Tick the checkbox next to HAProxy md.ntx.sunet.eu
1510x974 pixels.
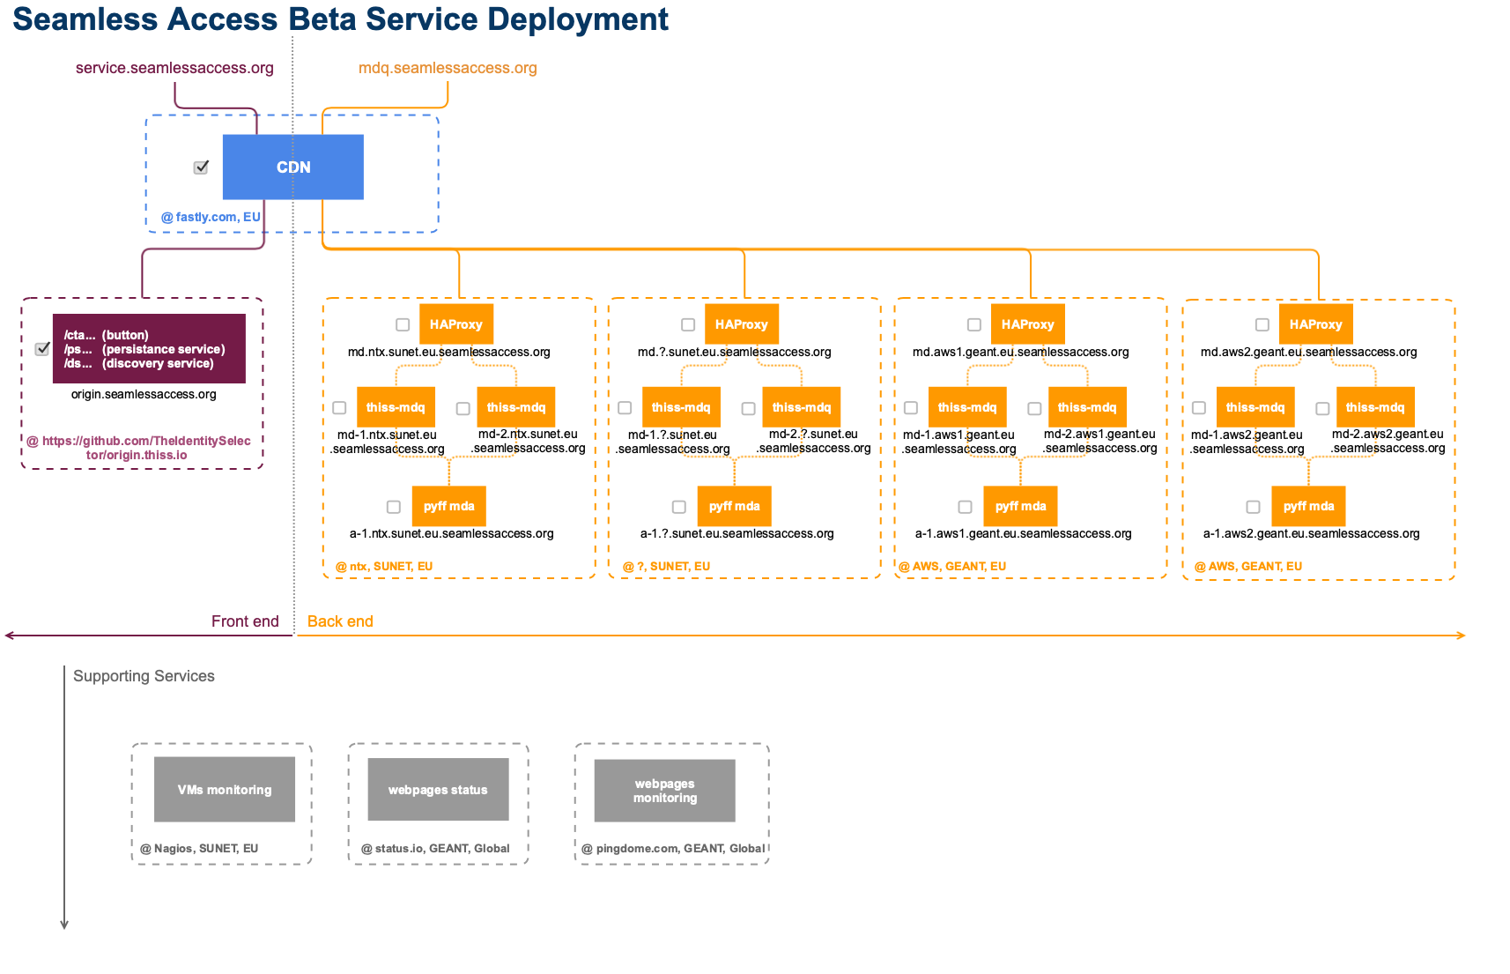403,324
